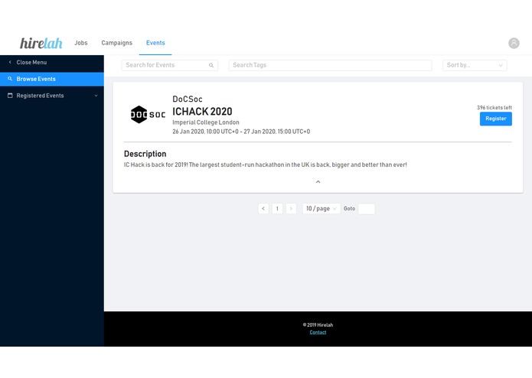This screenshot has width=532, height=378.
Task: Register for ICHACK 2020
Action: [x=496, y=119]
